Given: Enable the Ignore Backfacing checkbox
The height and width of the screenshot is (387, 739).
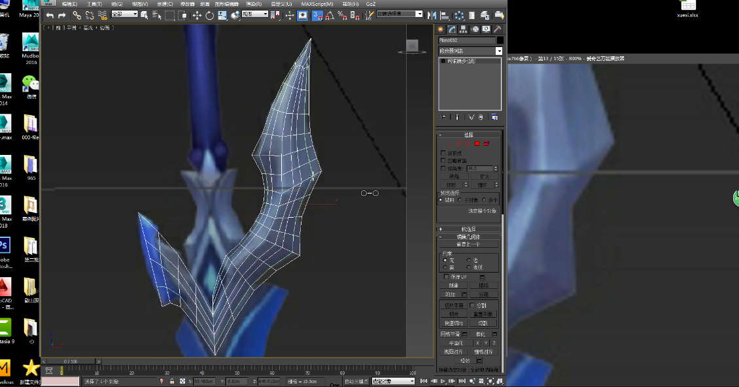Looking at the screenshot, I should coord(443,161).
